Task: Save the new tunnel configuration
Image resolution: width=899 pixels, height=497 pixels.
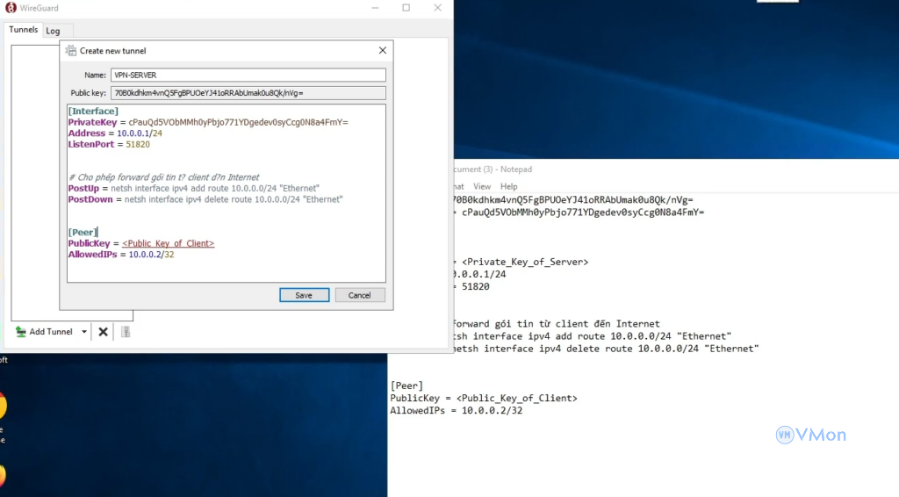Action: click(x=304, y=295)
